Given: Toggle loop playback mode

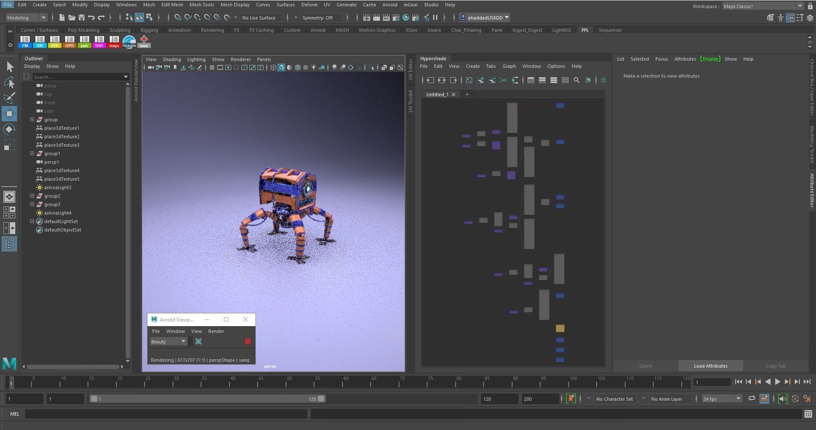Looking at the screenshot, I should [752, 399].
